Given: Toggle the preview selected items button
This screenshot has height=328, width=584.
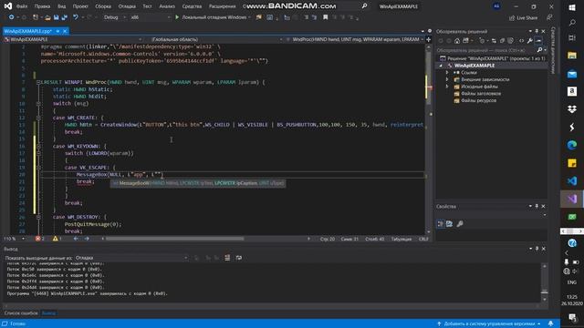Looking at the screenshot, I should (538, 40).
